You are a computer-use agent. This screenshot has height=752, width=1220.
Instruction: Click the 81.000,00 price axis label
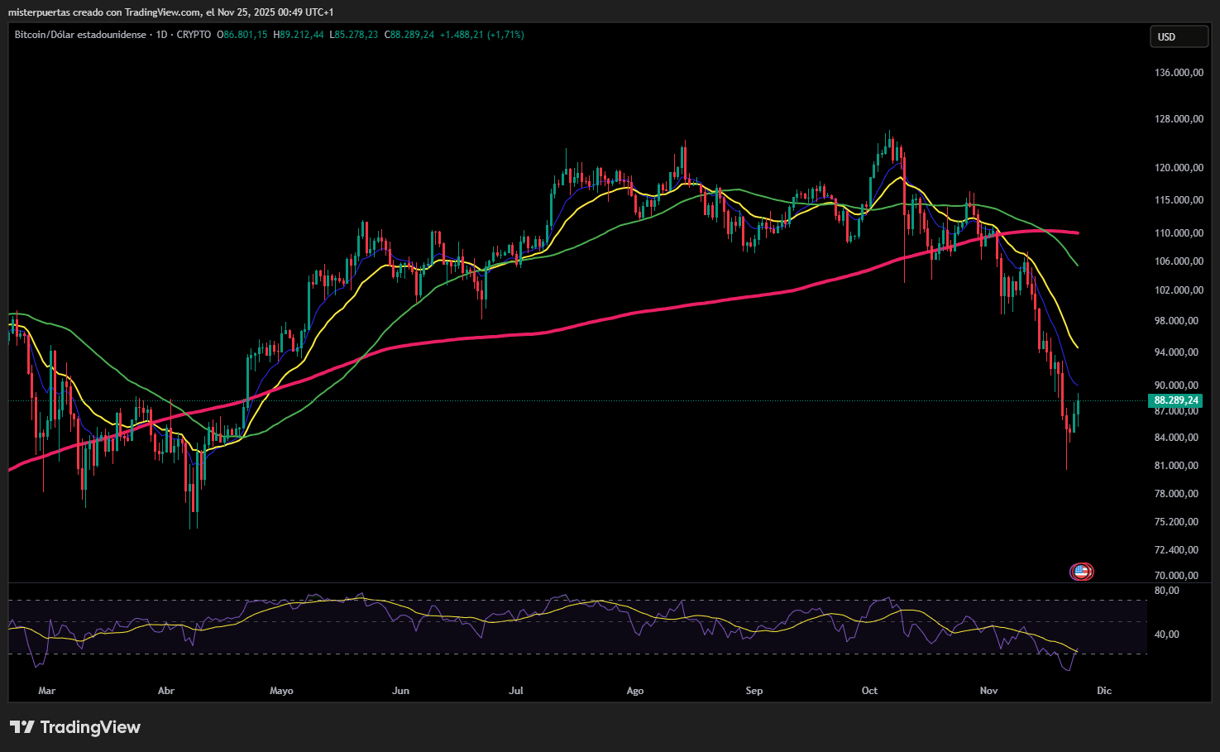click(1176, 466)
